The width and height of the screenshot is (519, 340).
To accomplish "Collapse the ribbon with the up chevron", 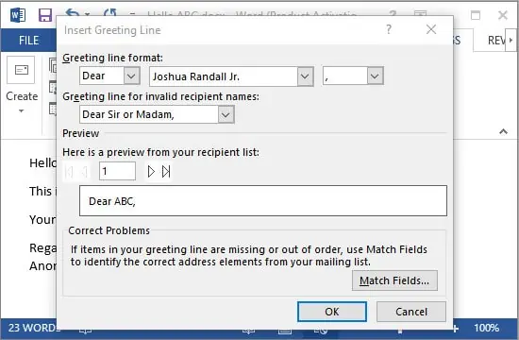I will pos(504,131).
